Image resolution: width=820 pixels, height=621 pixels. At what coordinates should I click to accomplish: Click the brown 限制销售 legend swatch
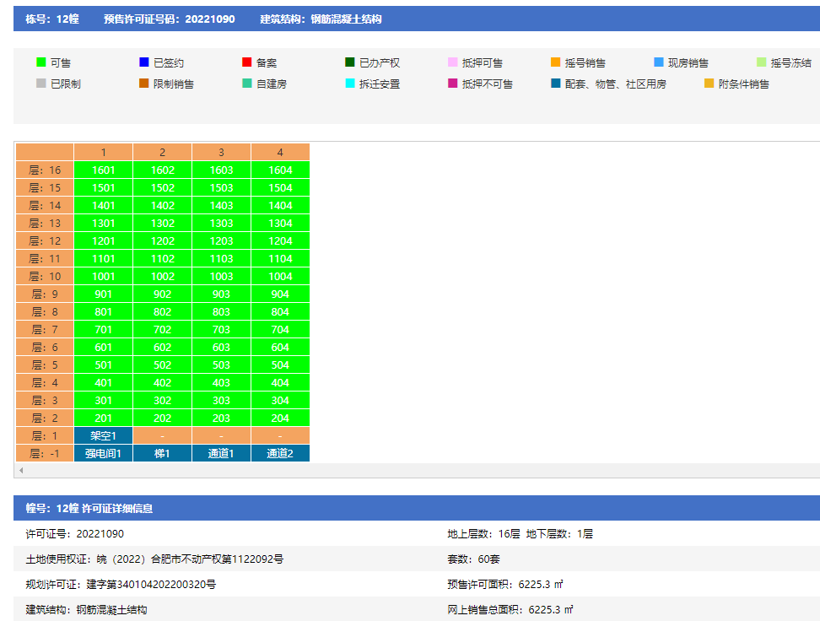144,84
